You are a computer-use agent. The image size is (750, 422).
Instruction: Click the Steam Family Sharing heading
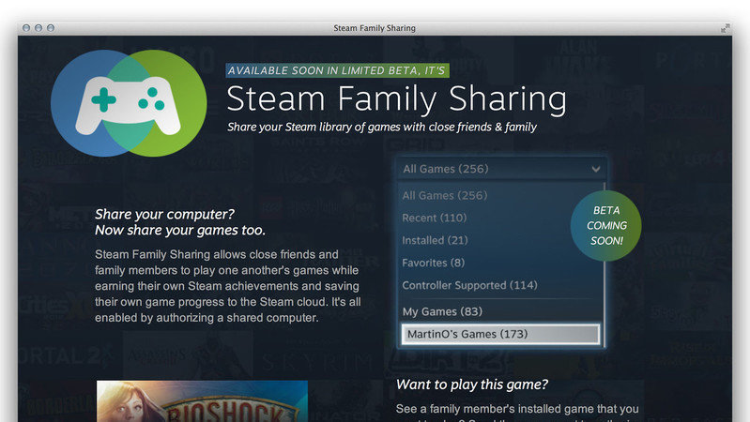pos(396,98)
